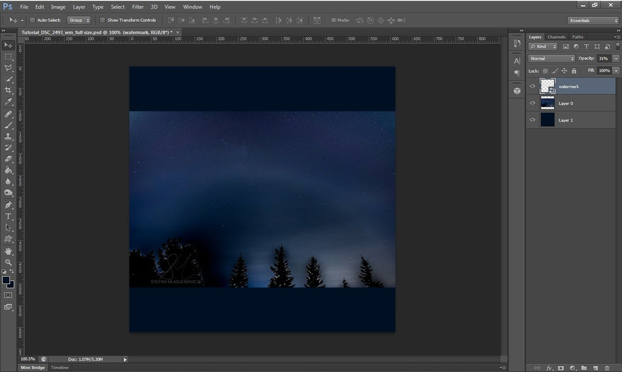
Task: Select the Horizontal Type tool
Action: pyautogui.click(x=9, y=216)
